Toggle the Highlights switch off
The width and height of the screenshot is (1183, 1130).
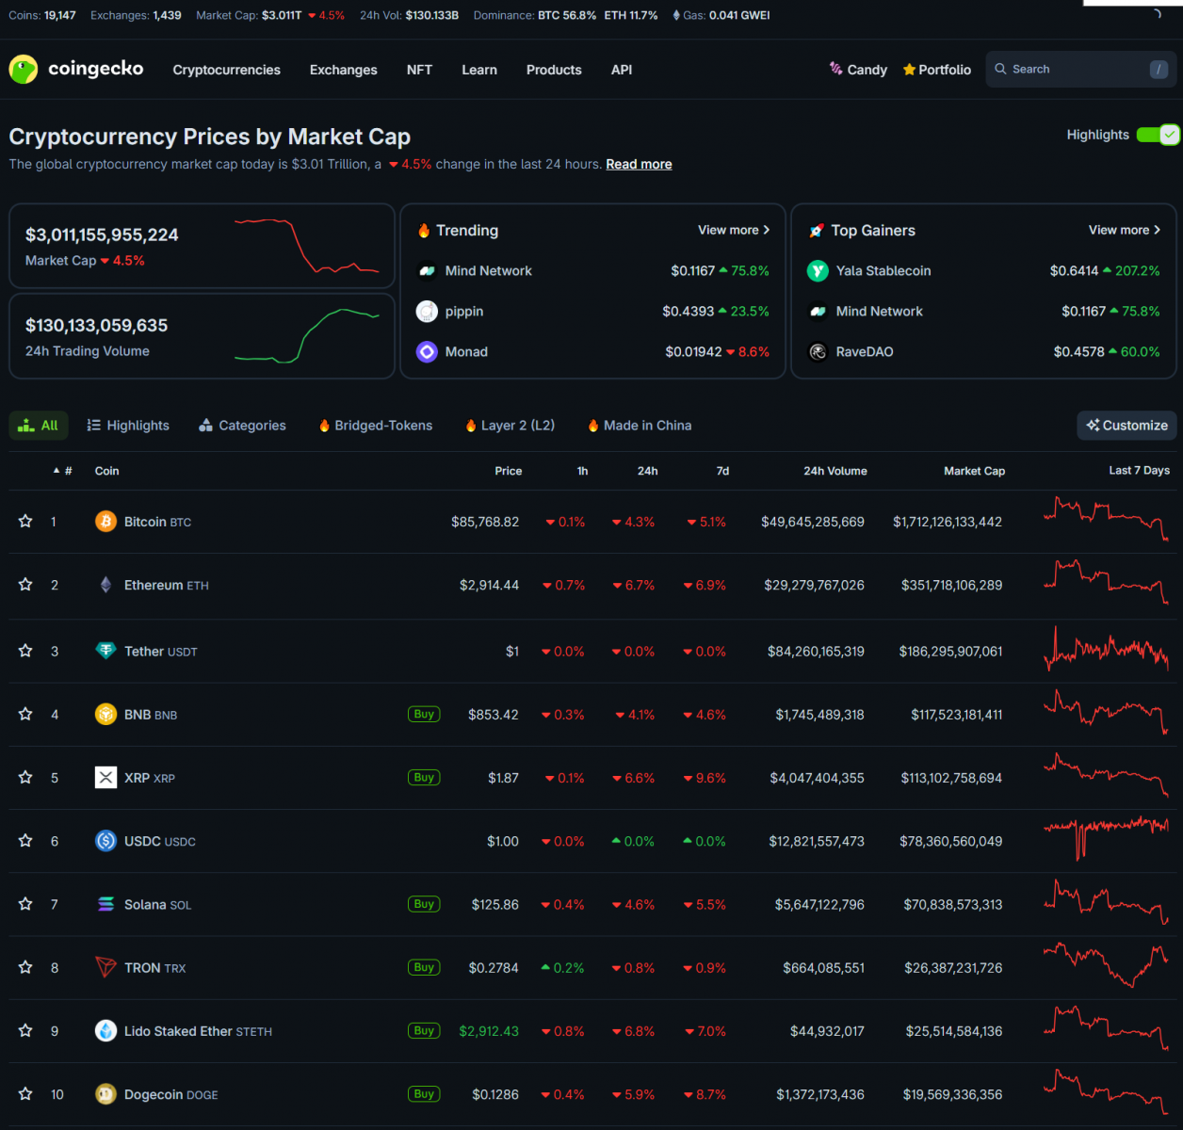pos(1158,135)
